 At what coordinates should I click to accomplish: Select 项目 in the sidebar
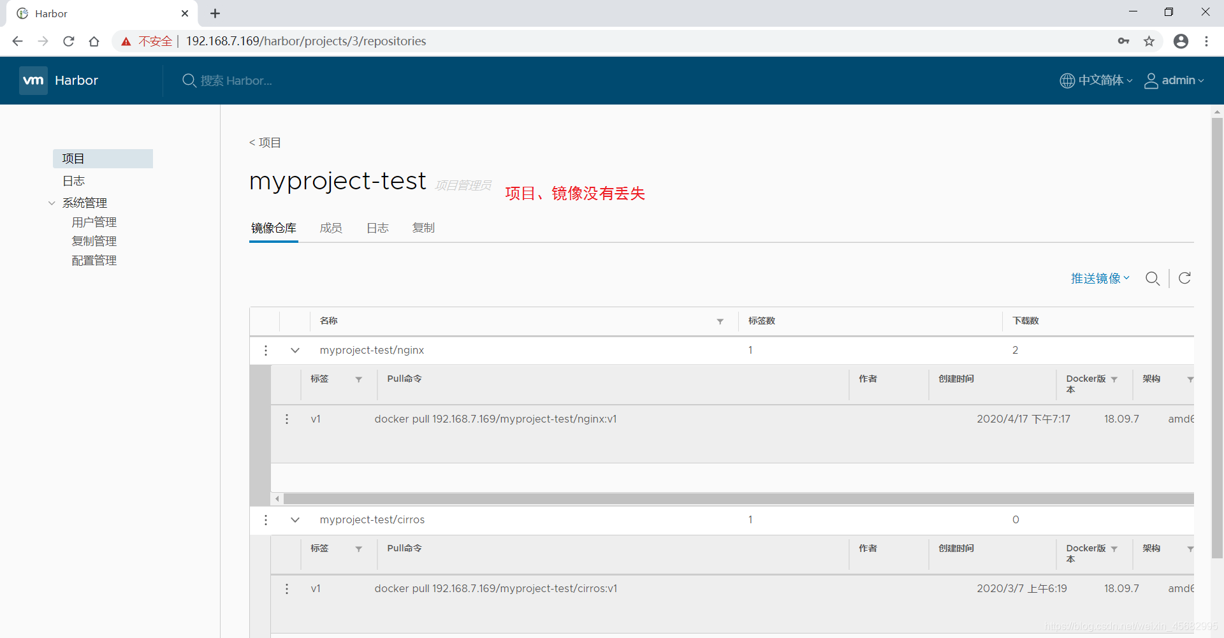pyautogui.click(x=103, y=159)
